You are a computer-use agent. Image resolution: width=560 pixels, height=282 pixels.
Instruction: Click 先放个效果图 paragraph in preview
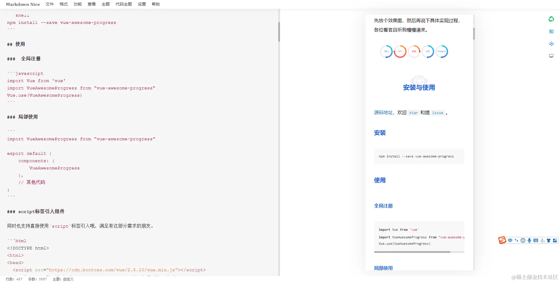click(417, 25)
